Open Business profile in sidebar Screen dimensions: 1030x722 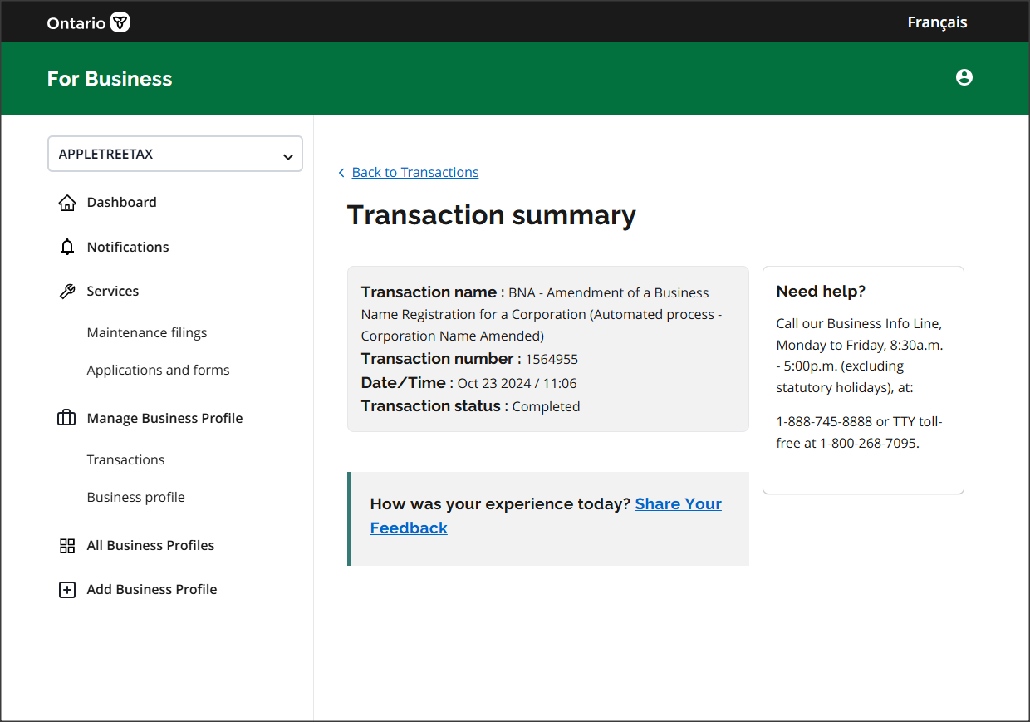[x=135, y=497]
